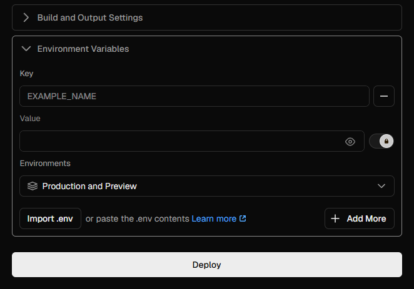Click the Build and Output Settings title
This screenshot has width=414, height=289.
[x=90, y=17]
